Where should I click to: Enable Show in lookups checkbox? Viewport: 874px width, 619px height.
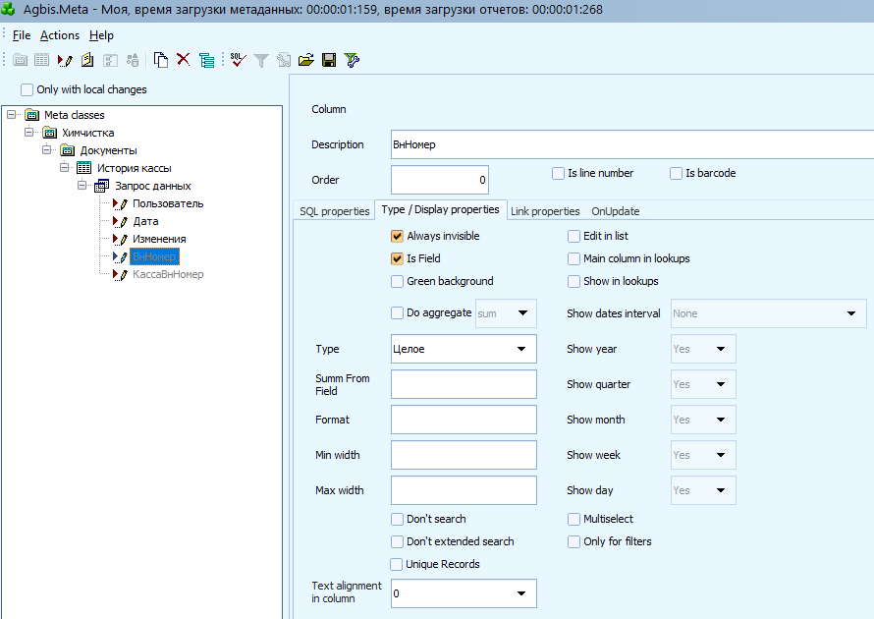(x=574, y=281)
